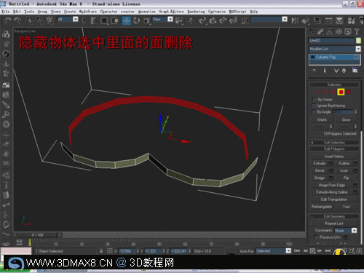The width and height of the screenshot is (364, 273).
Task: Click the Grow selection button
Action: [x=346, y=119]
